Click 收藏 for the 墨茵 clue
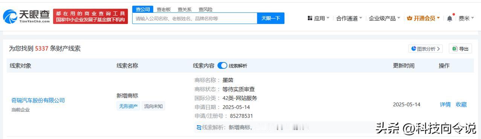 pyautogui.click(x=461, y=104)
